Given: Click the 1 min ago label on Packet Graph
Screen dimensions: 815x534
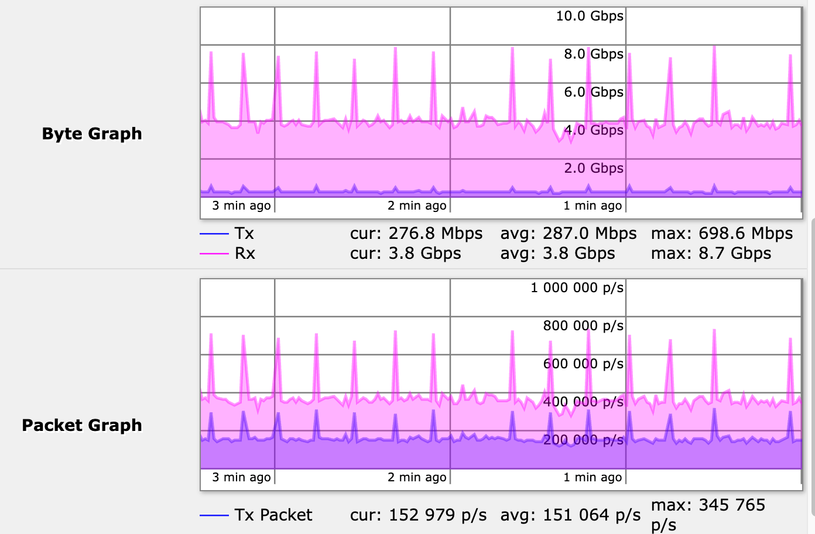Looking at the screenshot, I should pyautogui.click(x=592, y=477).
